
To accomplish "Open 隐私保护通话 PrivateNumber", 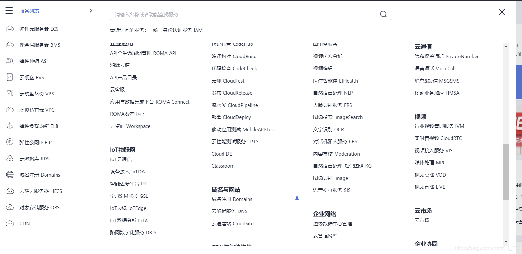I will [447, 56].
